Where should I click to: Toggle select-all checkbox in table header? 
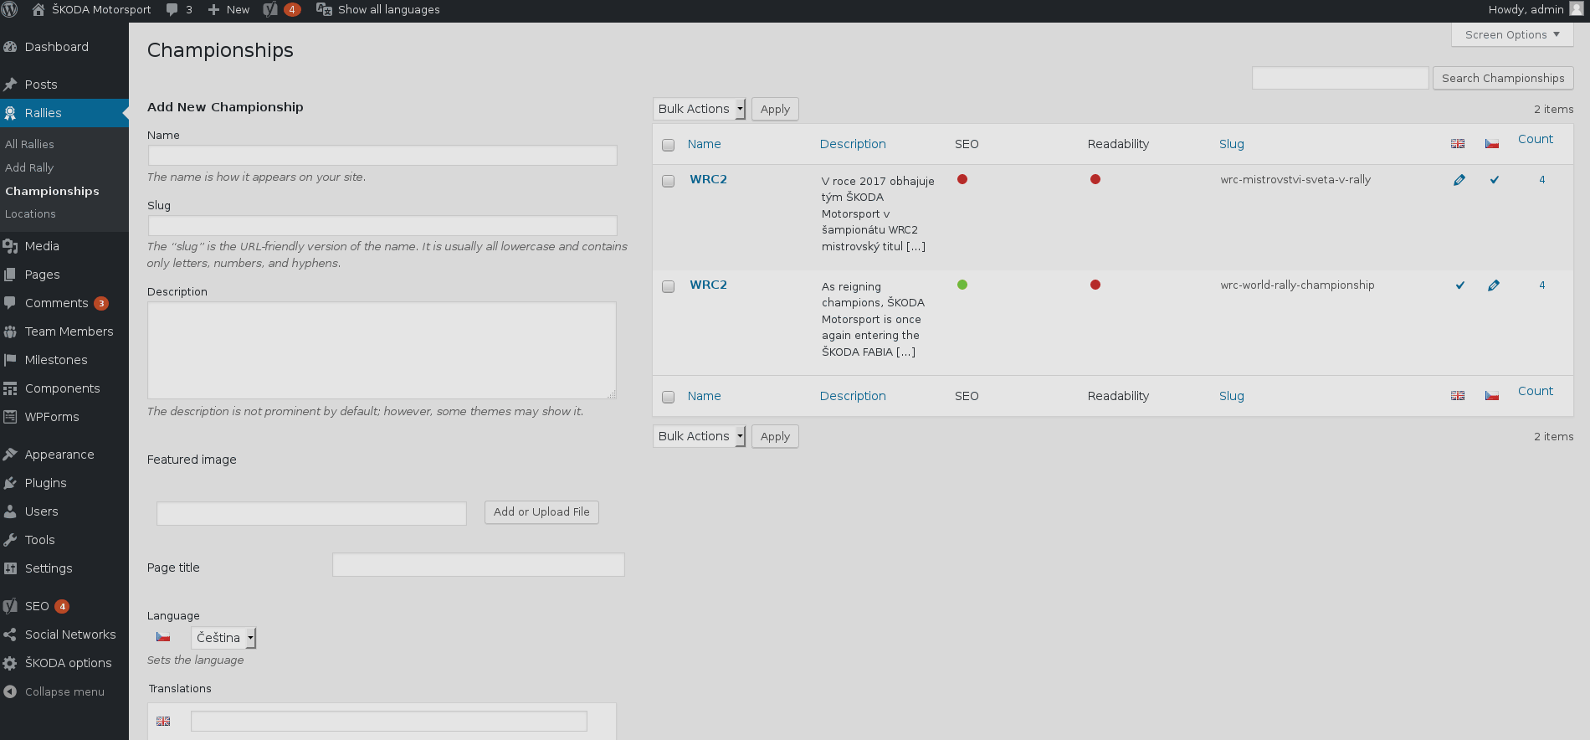[x=668, y=145]
